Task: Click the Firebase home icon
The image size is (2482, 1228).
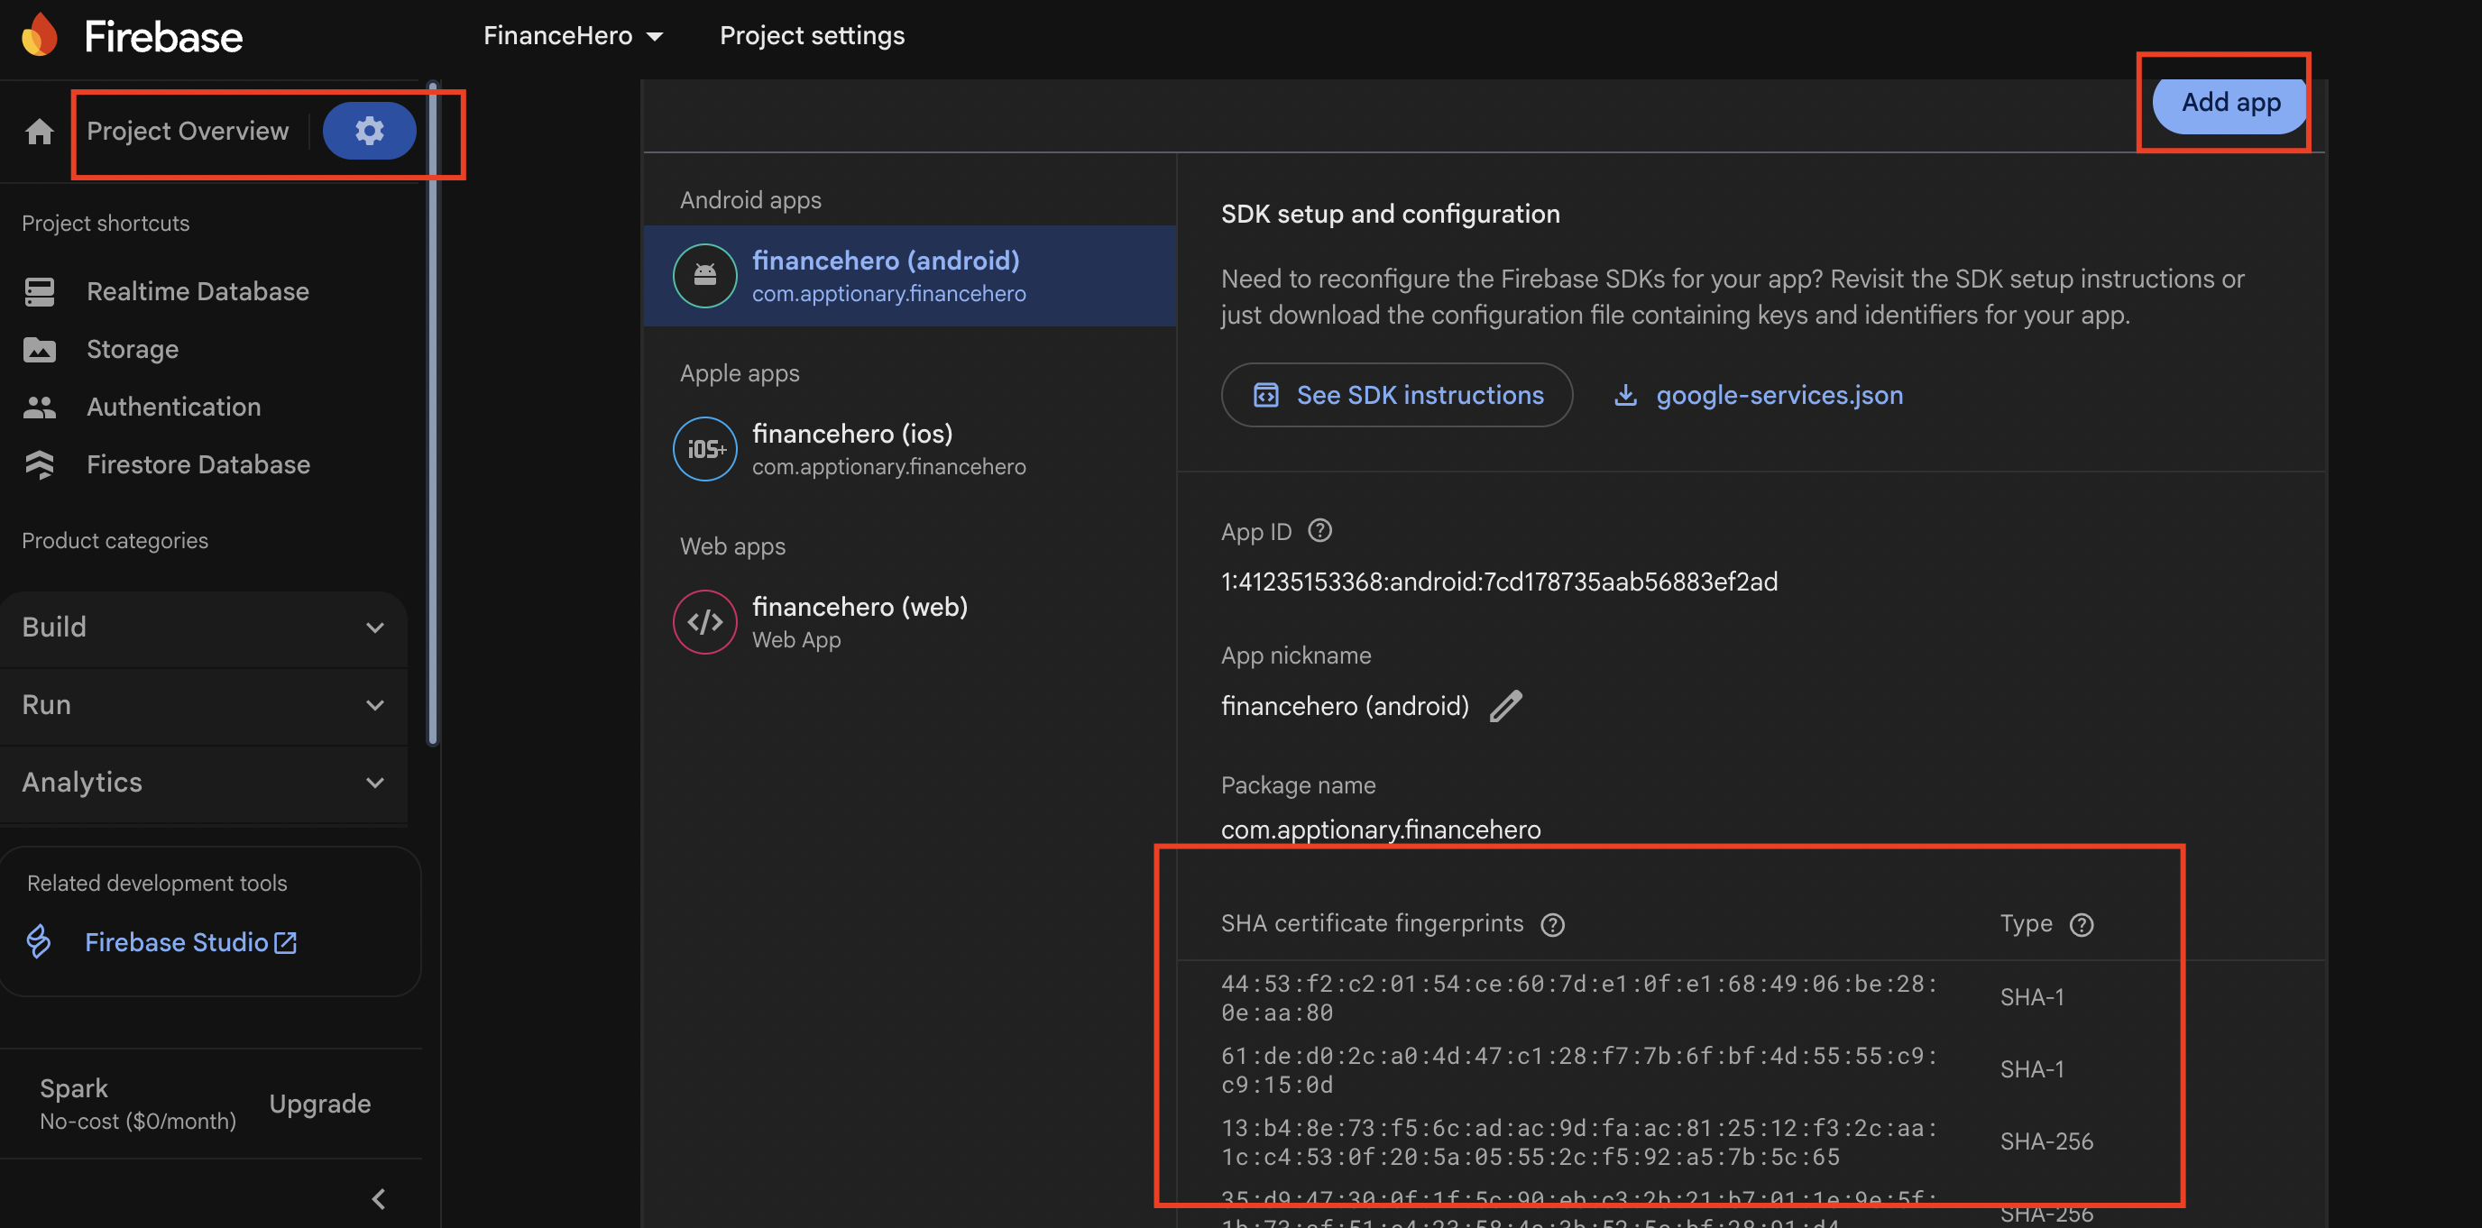Action: (39, 130)
